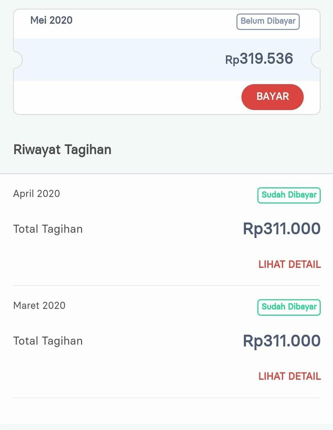Tap April 2020 Rp311.000 total amount
333x430 pixels.
(281, 229)
